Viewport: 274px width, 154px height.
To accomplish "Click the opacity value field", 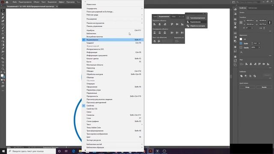I will tap(254, 47).
